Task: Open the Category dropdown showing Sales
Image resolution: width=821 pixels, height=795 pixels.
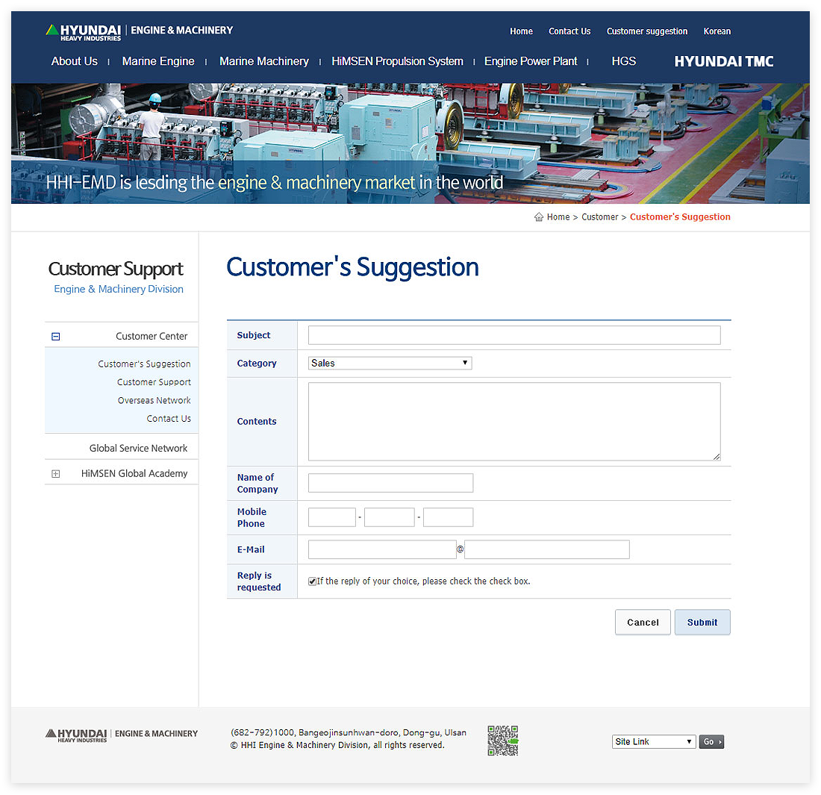Action: (x=390, y=363)
